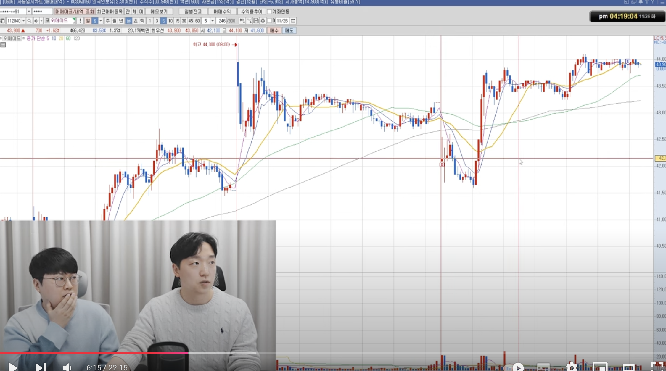This screenshot has height=371, width=666.
Task: Toggle the checkbox beside the 11/26 date
Action: (269, 21)
